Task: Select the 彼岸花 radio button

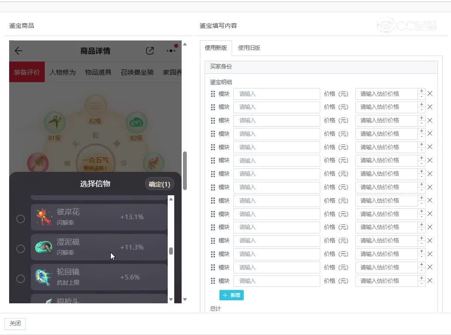Action: 20,219
